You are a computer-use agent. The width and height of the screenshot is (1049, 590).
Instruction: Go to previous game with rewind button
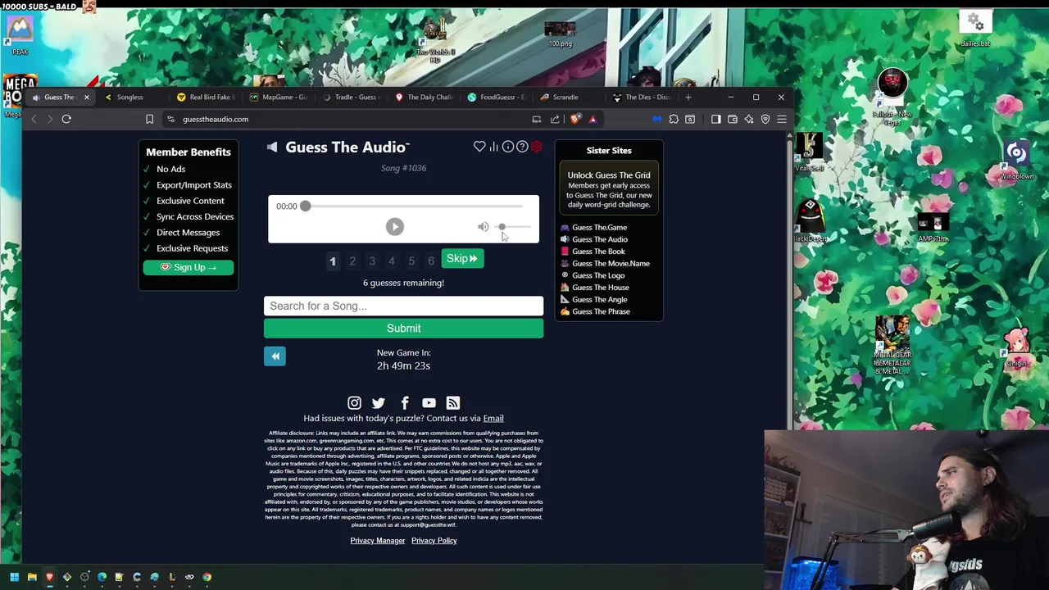[x=275, y=356]
